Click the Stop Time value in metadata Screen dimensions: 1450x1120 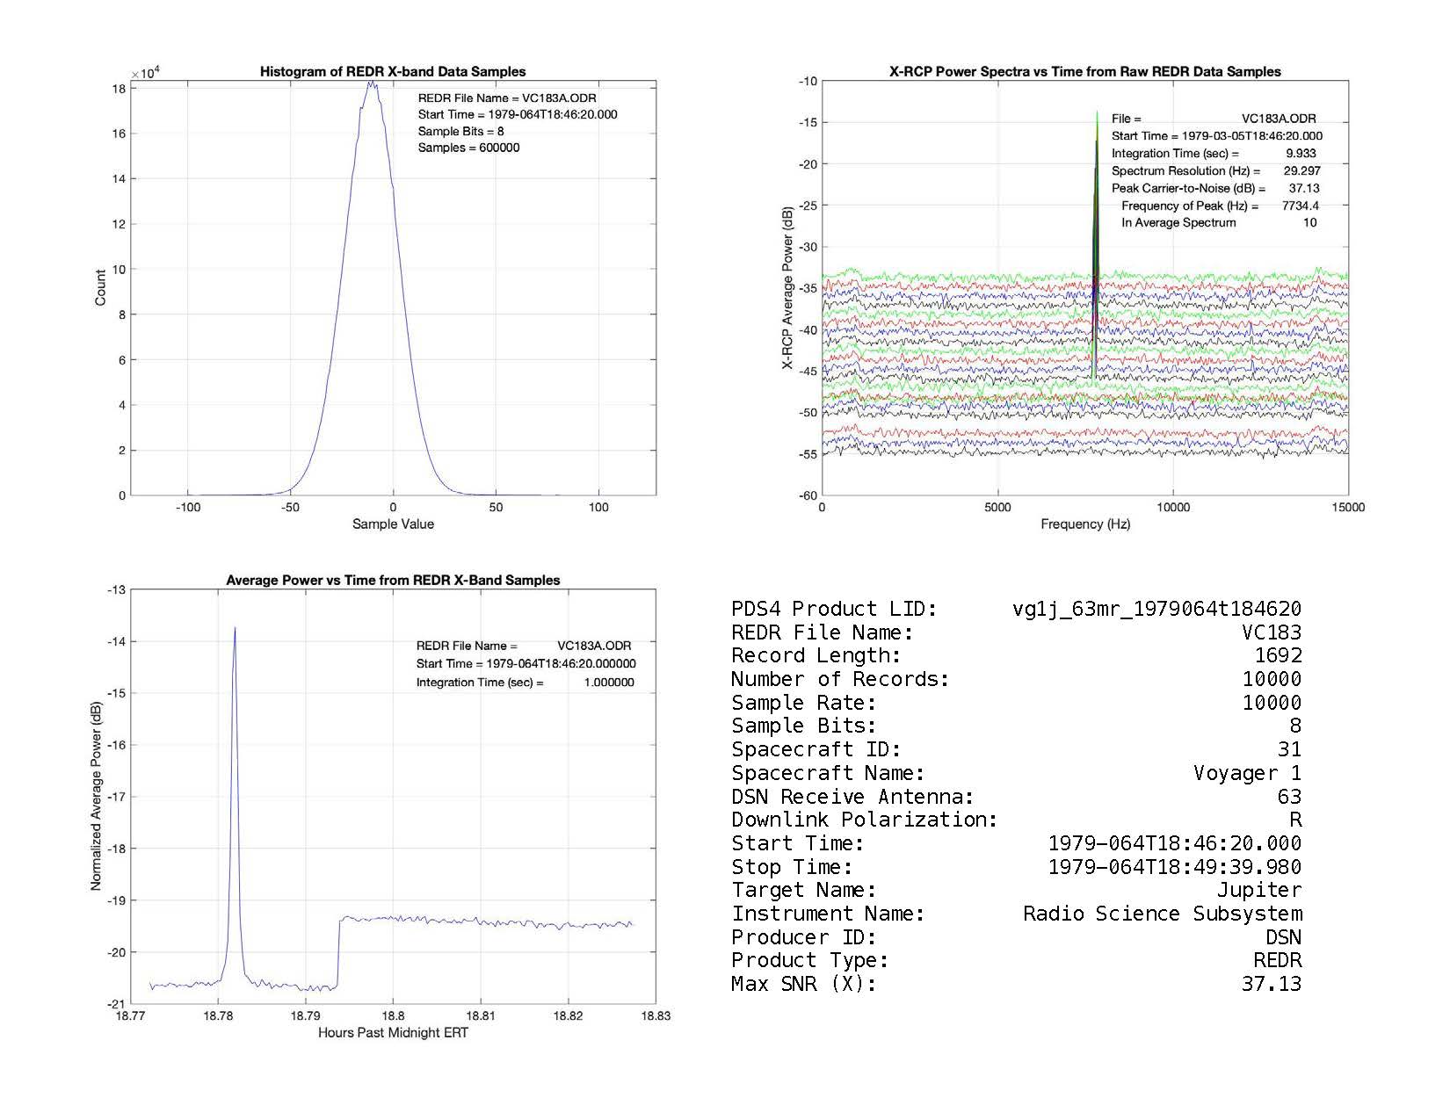[x=1174, y=868]
